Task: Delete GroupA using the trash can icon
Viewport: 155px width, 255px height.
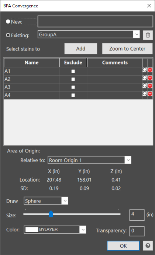Action: click(148, 35)
